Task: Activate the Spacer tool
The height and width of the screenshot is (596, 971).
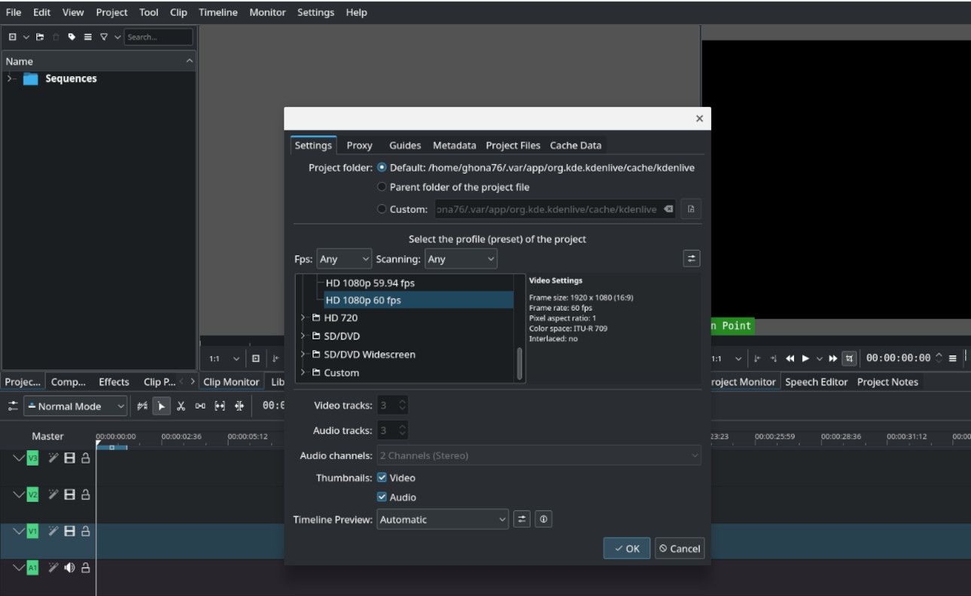Action: pos(201,406)
